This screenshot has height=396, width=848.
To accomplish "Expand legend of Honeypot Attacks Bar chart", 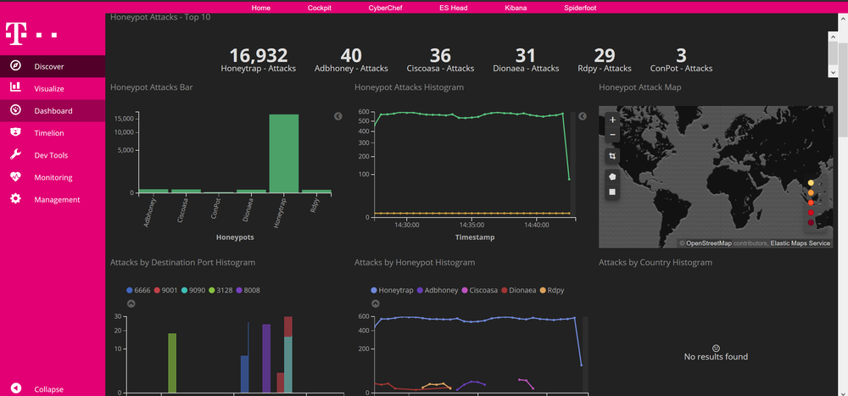I will click(338, 116).
